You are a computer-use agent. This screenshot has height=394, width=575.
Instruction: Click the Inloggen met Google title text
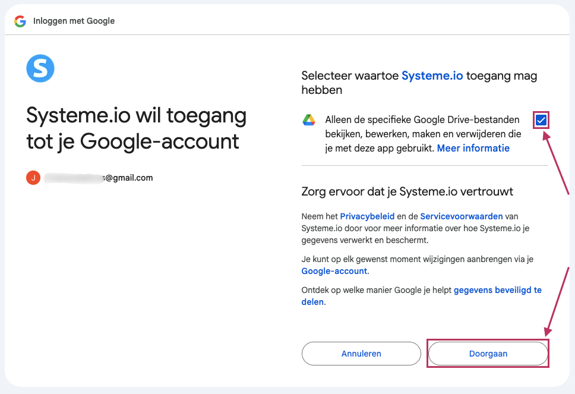coord(74,21)
